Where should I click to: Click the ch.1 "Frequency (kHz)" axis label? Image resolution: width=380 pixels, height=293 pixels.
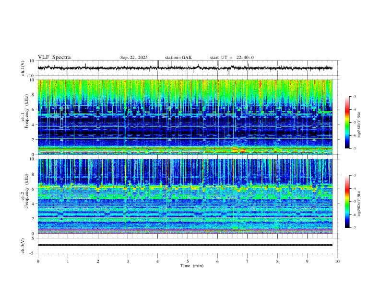[x=26, y=112]
